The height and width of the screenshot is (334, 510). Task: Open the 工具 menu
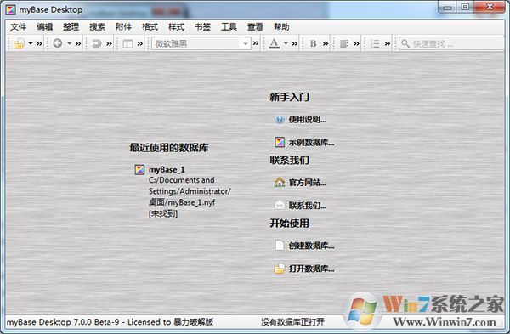tap(229, 27)
